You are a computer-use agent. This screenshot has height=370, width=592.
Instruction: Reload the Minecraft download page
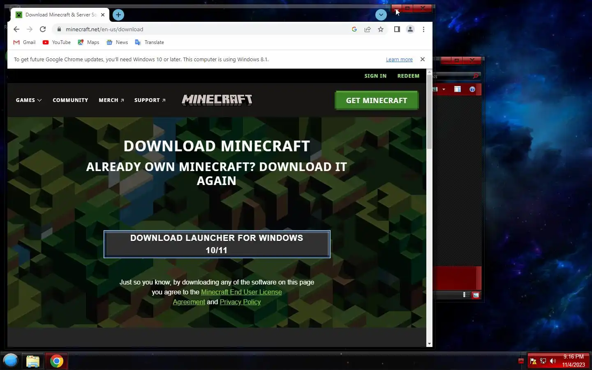coord(43,29)
